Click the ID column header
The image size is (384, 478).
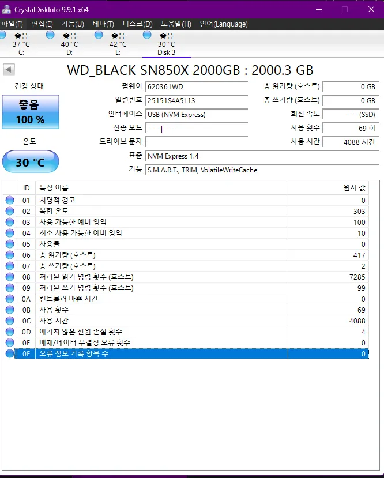[26, 188]
